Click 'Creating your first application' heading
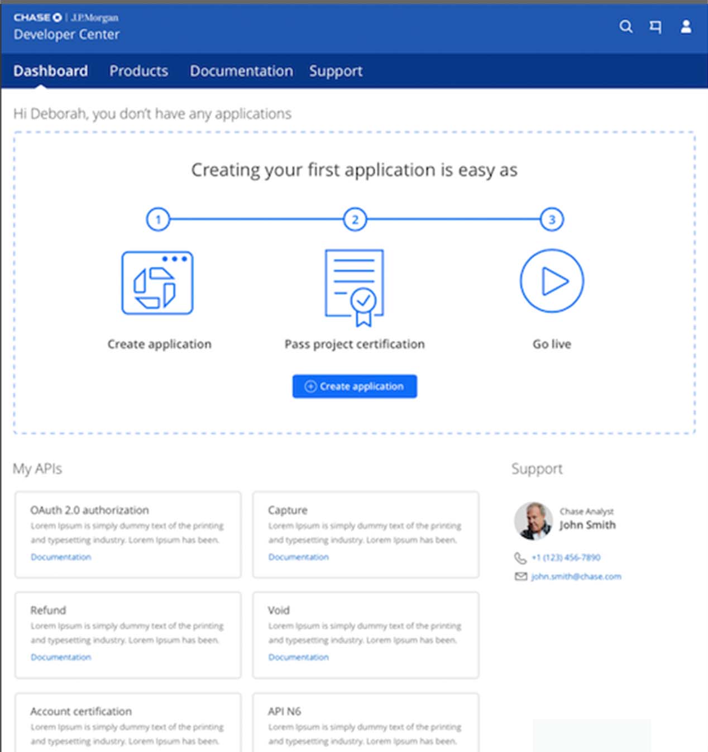The image size is (708, 752). [355, 170]
